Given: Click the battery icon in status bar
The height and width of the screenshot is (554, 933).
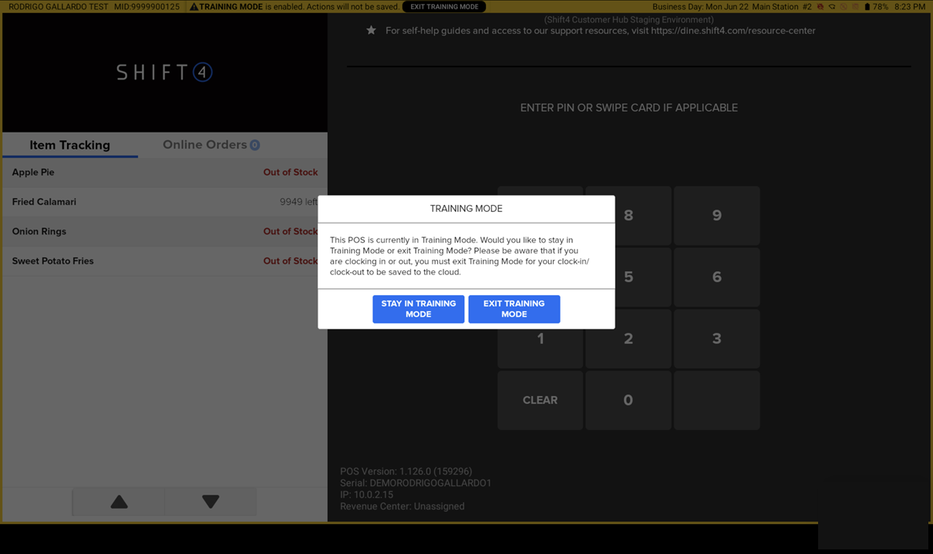Looking at the screenshot, I should 867,7.
